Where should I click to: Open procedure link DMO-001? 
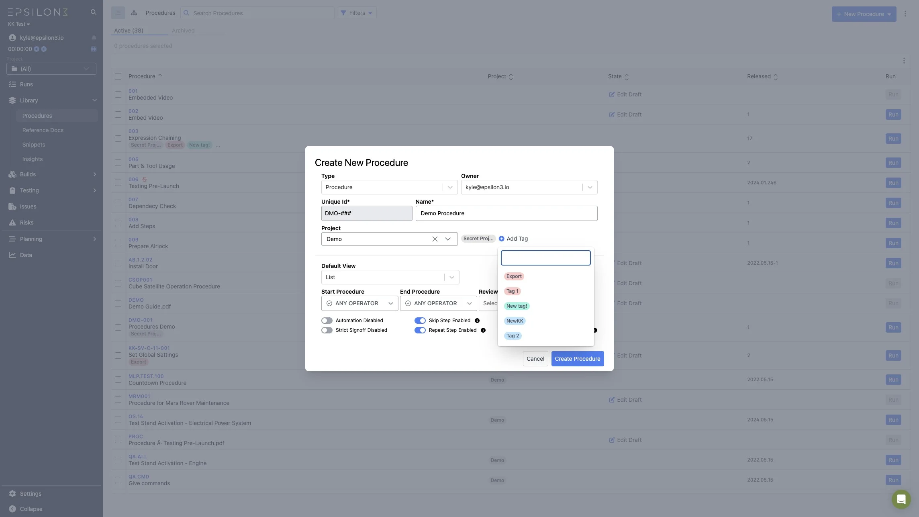(x=141, y=320)
